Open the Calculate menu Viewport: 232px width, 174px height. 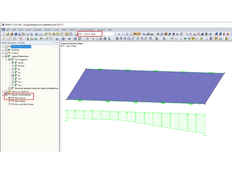tap(38, 30)
